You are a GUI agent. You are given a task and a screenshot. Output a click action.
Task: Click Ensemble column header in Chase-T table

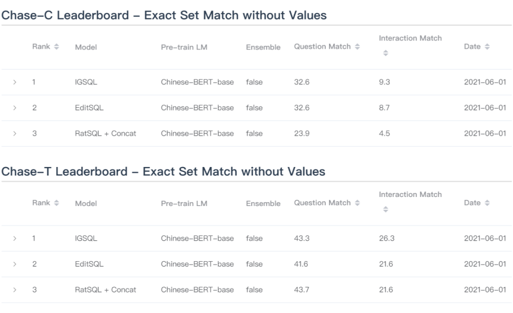point(263,204)
